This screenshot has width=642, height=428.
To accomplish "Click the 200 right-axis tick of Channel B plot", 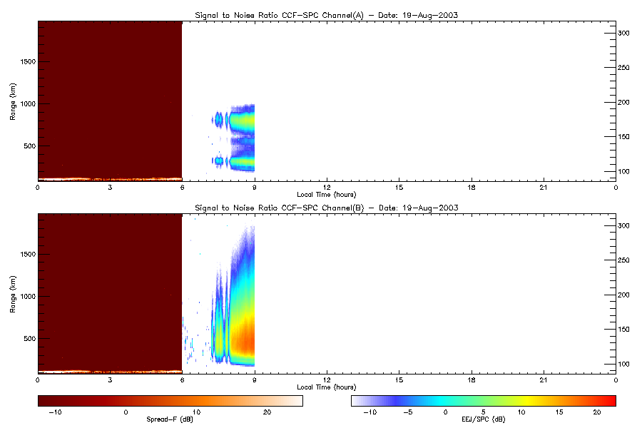I will pos(623,295).
